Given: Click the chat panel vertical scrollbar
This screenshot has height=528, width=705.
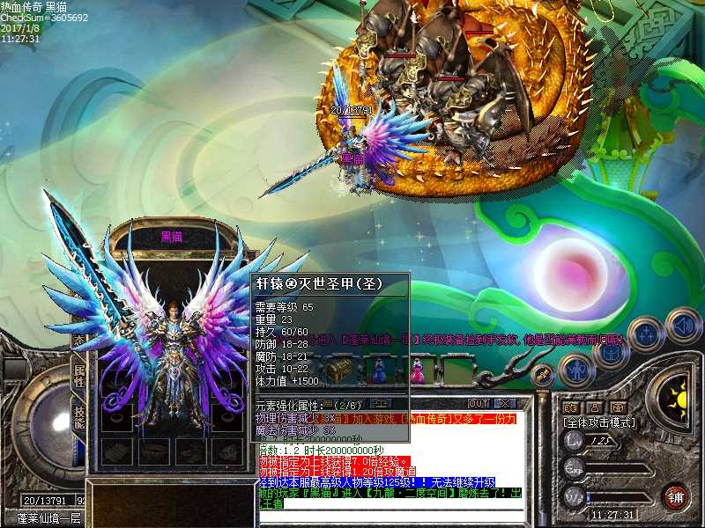Looking at the screenshot, I should tap(543, 457).
